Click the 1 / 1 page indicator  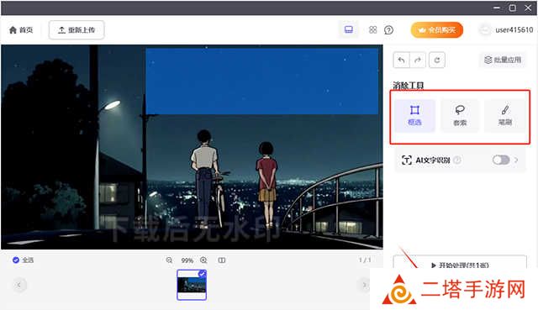365,260
